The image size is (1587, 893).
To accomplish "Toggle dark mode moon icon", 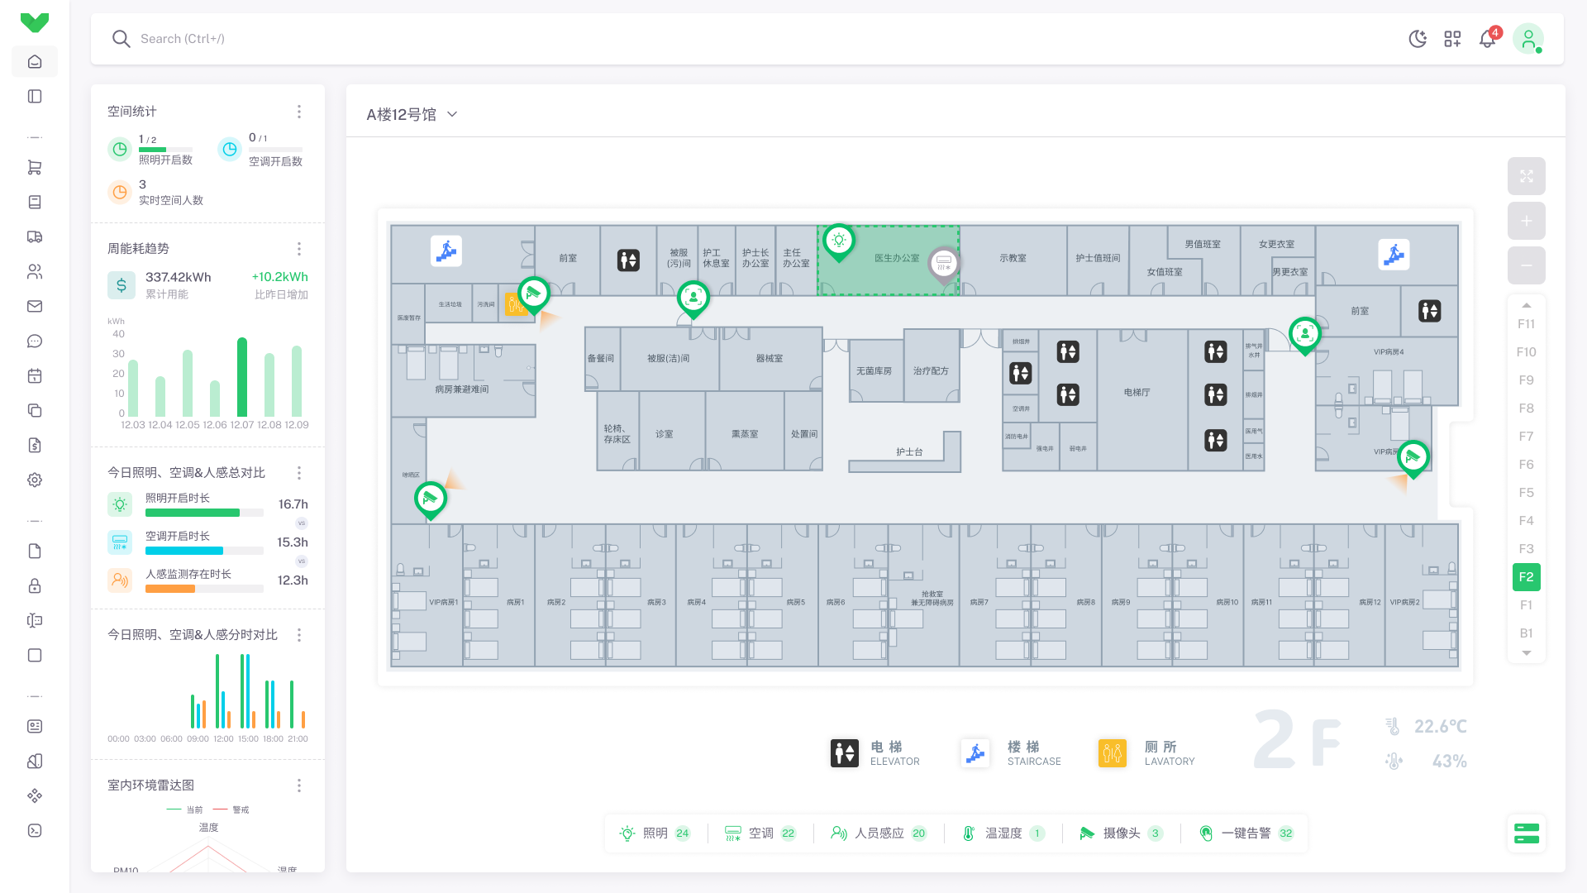I will point(1418,39).
